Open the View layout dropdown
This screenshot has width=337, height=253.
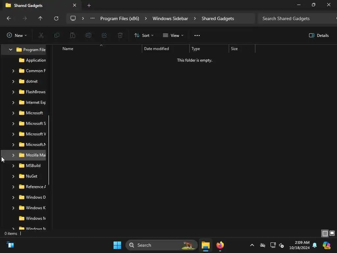[173, 36]
